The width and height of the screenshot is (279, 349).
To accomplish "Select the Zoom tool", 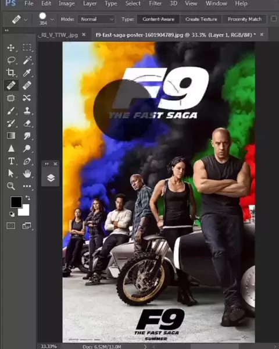I will (11, 186).
